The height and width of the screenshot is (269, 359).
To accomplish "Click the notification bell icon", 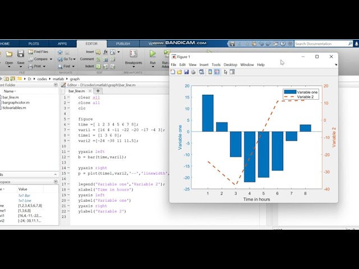I will [356, 44].
